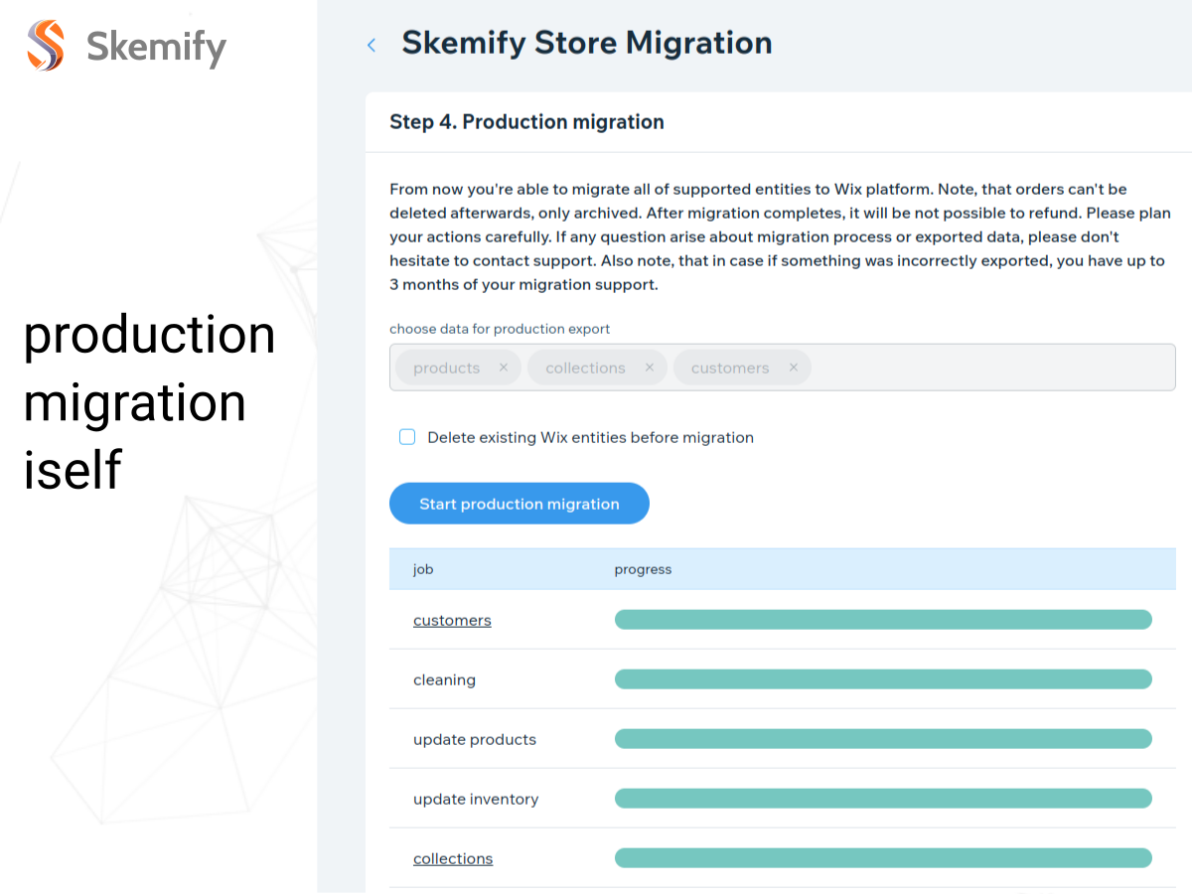Image resolution: width=1192 pixels, height=894 pixels.
Task: Start production migration
Action: click(x=520, y=504)
